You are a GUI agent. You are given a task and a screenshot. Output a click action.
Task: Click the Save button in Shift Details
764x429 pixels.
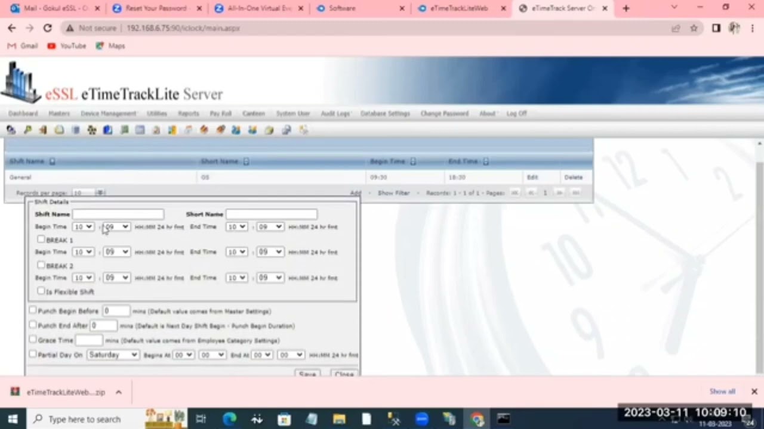tap(307, 374)
